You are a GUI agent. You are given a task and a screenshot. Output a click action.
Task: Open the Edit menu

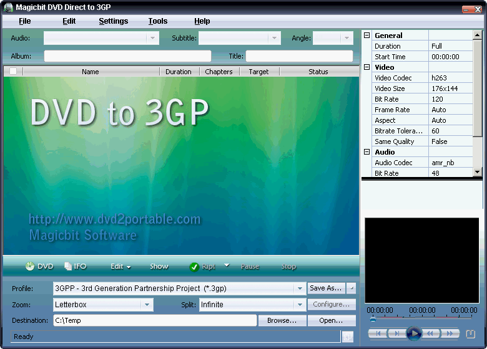coord(69,21)
